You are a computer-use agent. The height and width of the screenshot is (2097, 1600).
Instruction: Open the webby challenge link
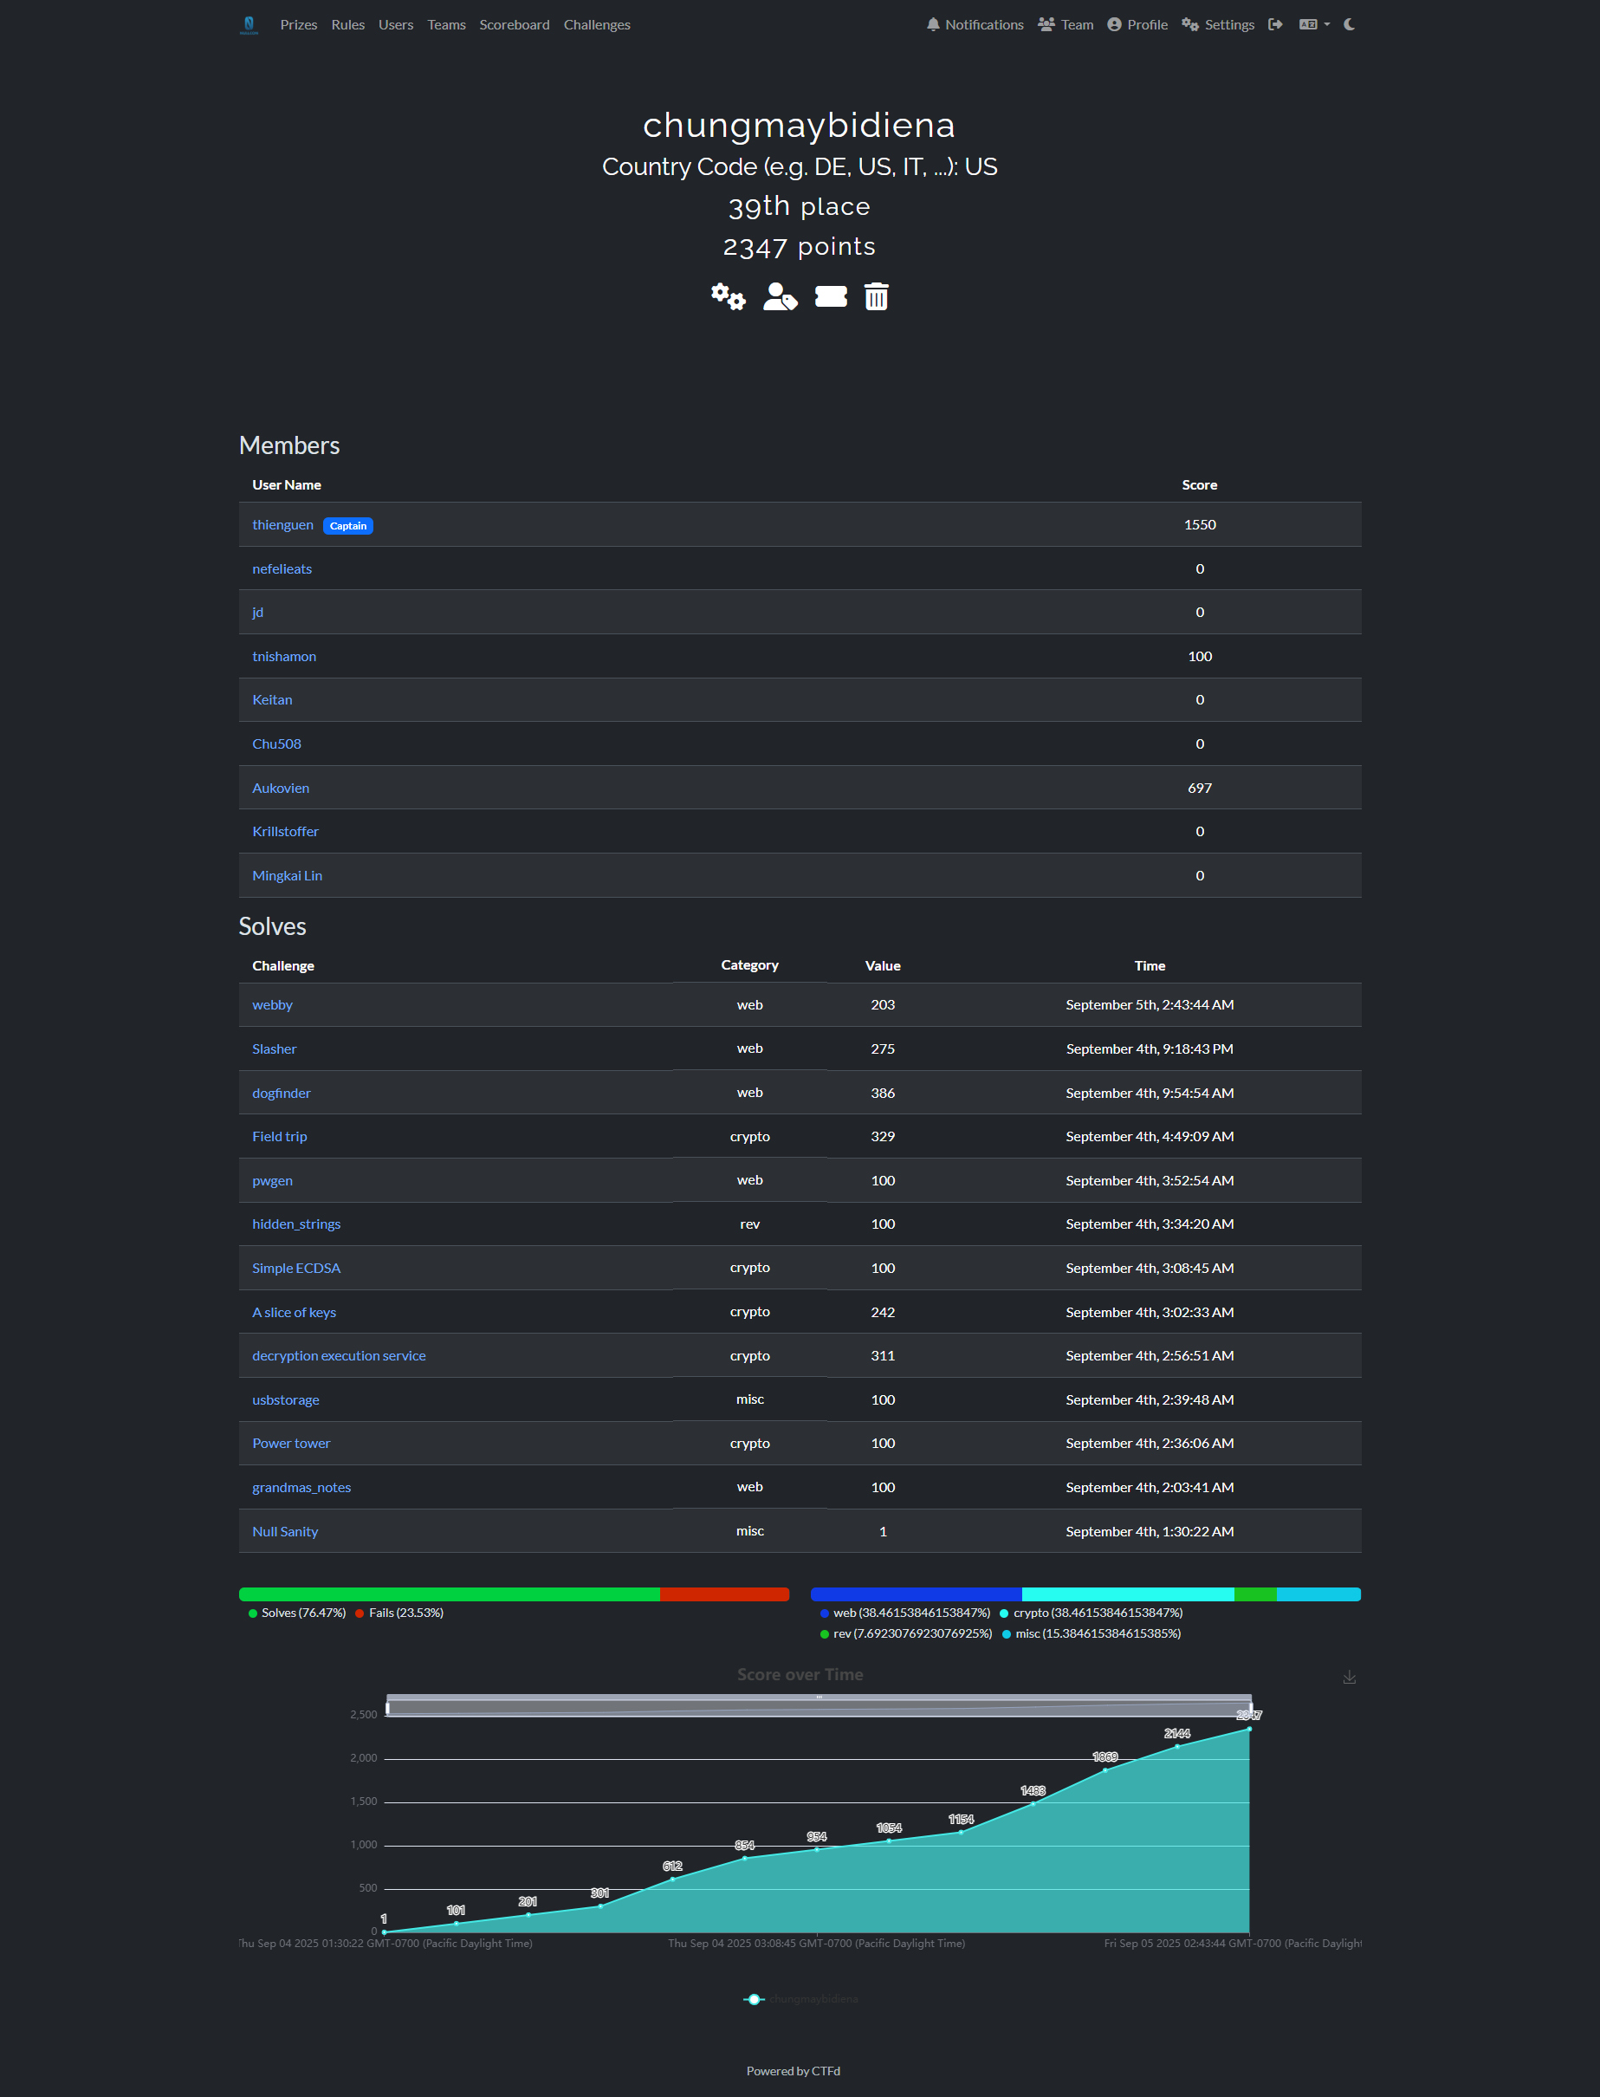click(271, 1005)
